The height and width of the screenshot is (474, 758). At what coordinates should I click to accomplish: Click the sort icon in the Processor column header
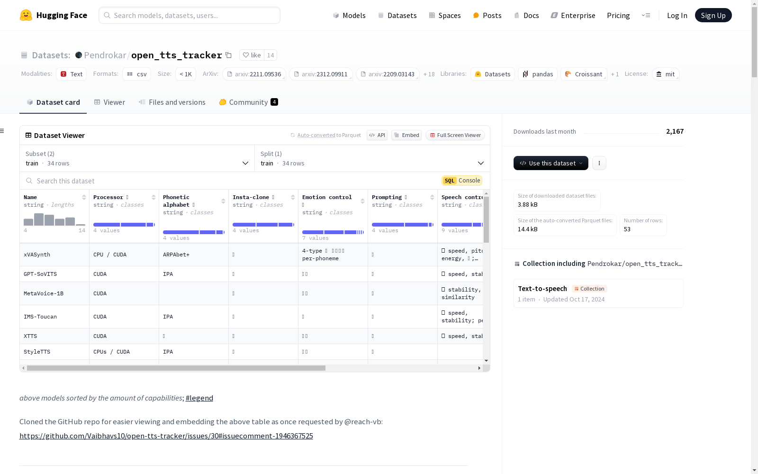[153, 197]
